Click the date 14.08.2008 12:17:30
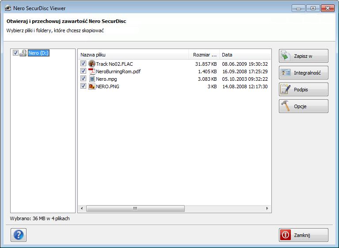 pos(245,86)
